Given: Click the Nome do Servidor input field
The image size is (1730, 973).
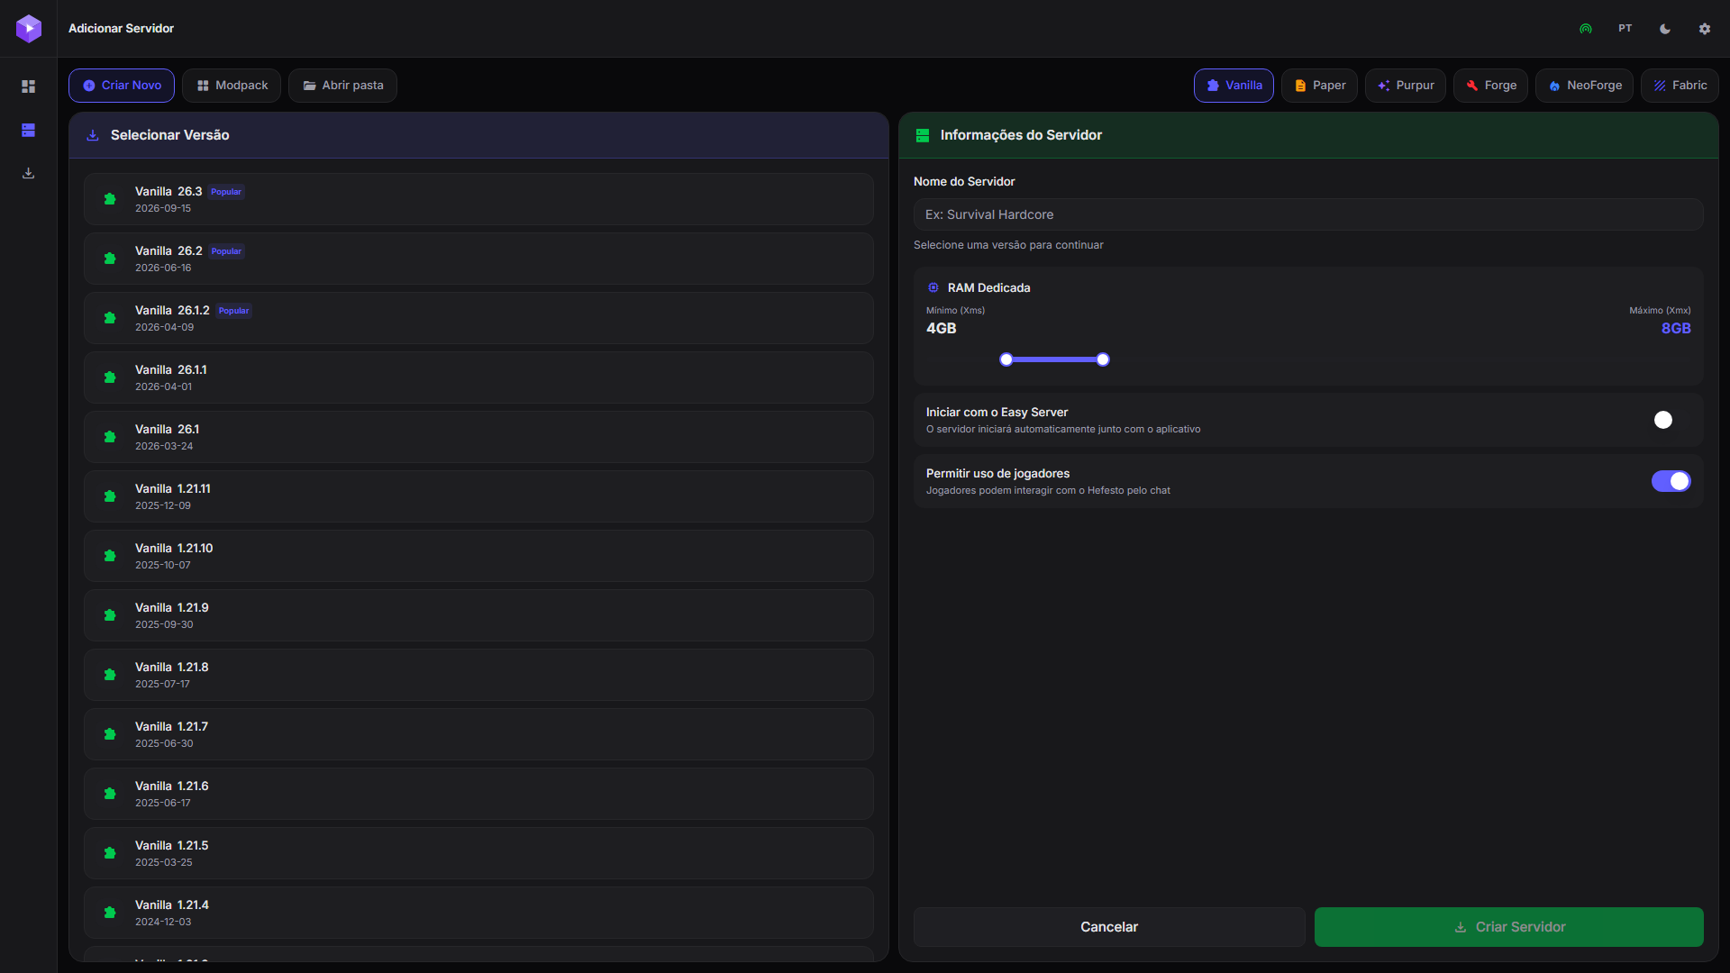Looking at the screenshot, I should coord(1308,214).
